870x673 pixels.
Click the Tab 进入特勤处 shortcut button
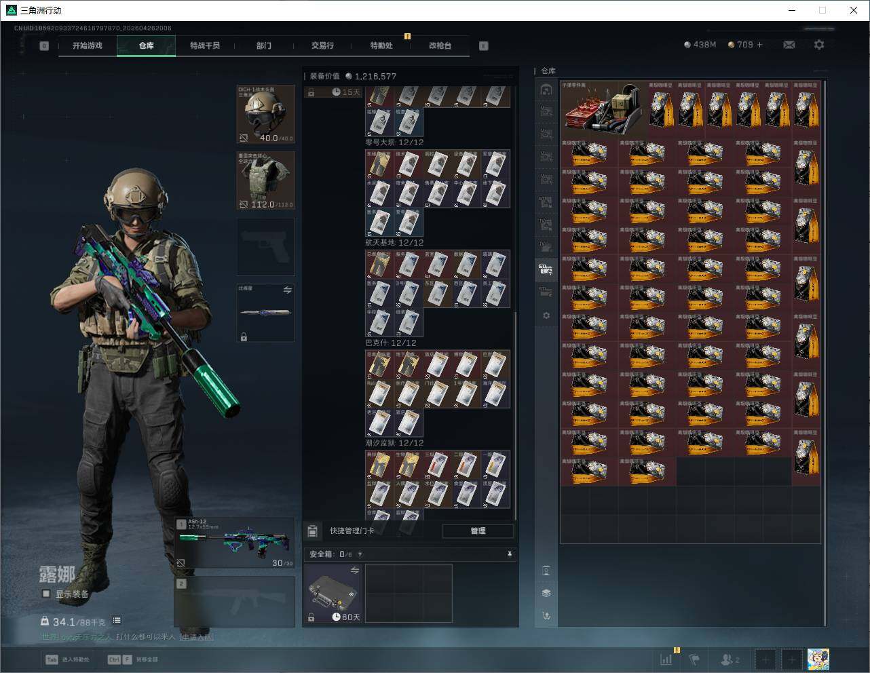click(68, 659)
